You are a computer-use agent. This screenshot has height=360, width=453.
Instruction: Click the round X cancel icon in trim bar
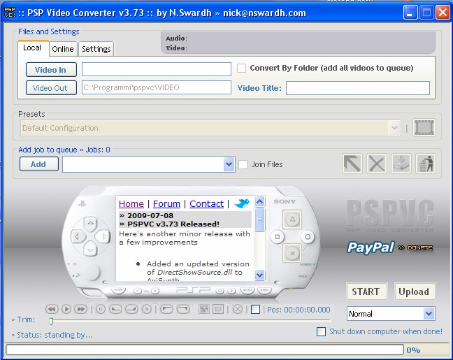point(238,309)
